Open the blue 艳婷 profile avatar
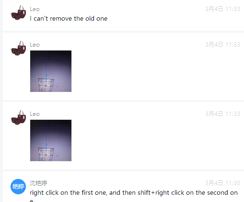 18,187
